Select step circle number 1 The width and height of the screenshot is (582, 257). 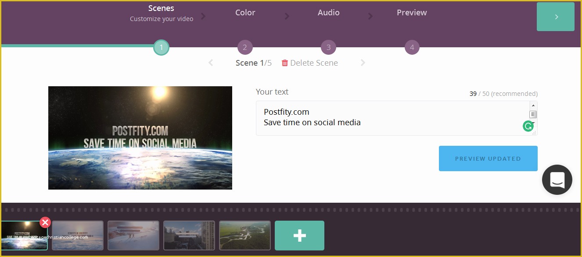(x=161, y=47)
